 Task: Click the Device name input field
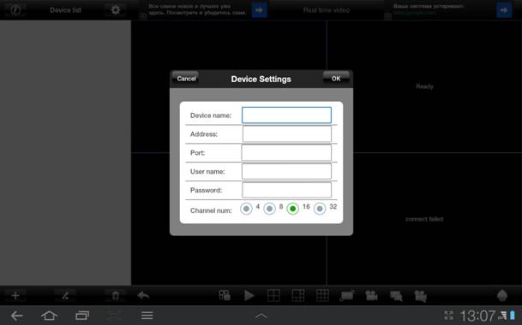click(286, 115)
